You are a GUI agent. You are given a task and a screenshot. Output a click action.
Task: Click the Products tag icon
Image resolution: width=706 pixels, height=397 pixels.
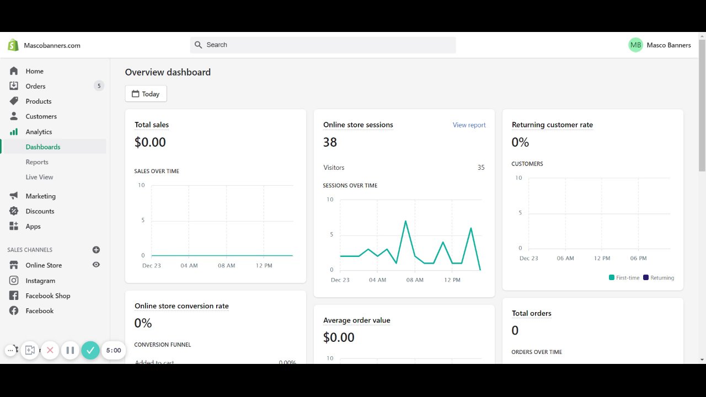point(14,101)
